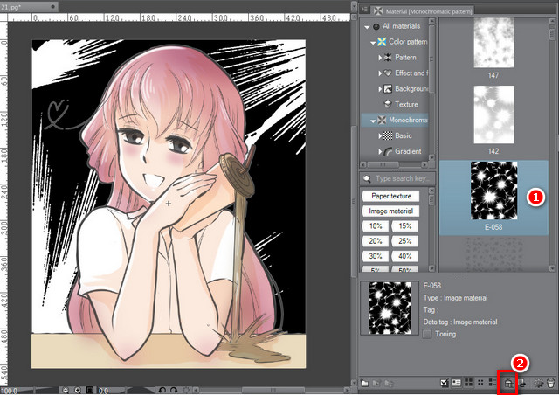
Task: Expand the Pattern folder in tree
Action: pos(380,58)
